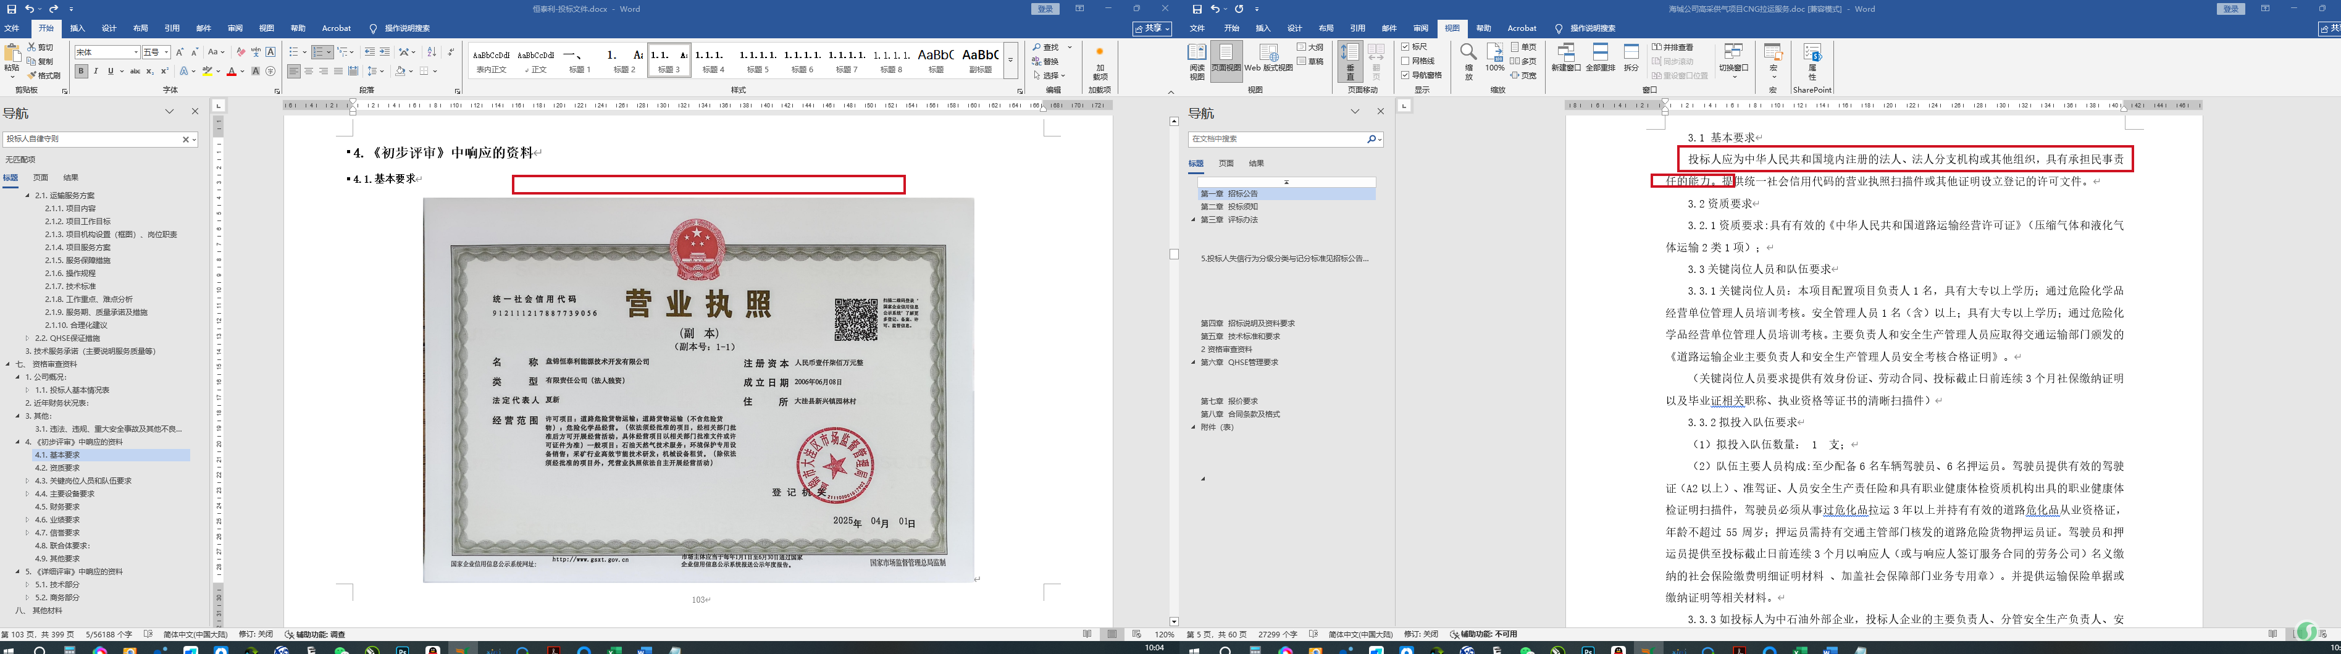The width and height of the screenshot is (2341, 654).
Task: Switch to 页面 tab in left navigation pane
Action: [x=41, y=178]
